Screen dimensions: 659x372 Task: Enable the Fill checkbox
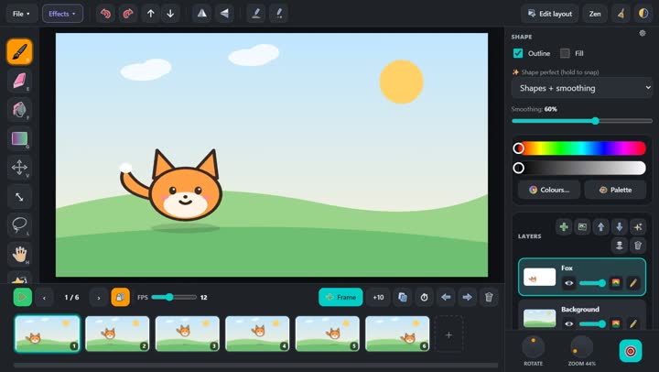(x=565, y=53)
